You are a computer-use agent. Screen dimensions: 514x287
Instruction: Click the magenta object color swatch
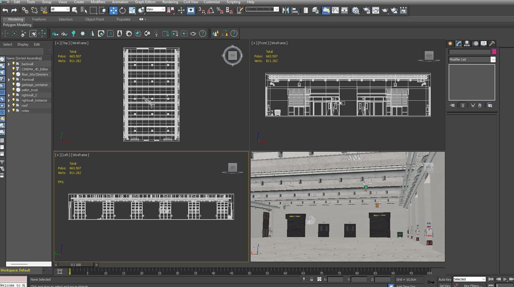point(494,52)
